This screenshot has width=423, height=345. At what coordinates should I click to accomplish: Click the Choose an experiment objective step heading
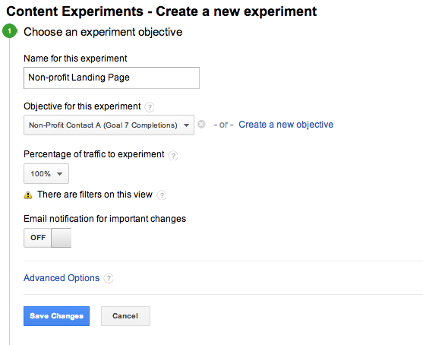[x=103, y=32]
